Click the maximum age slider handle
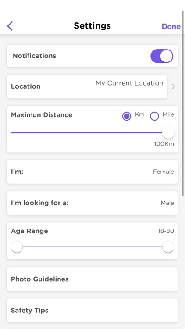The width and height of the screenshot is (185, 329). 168,247
